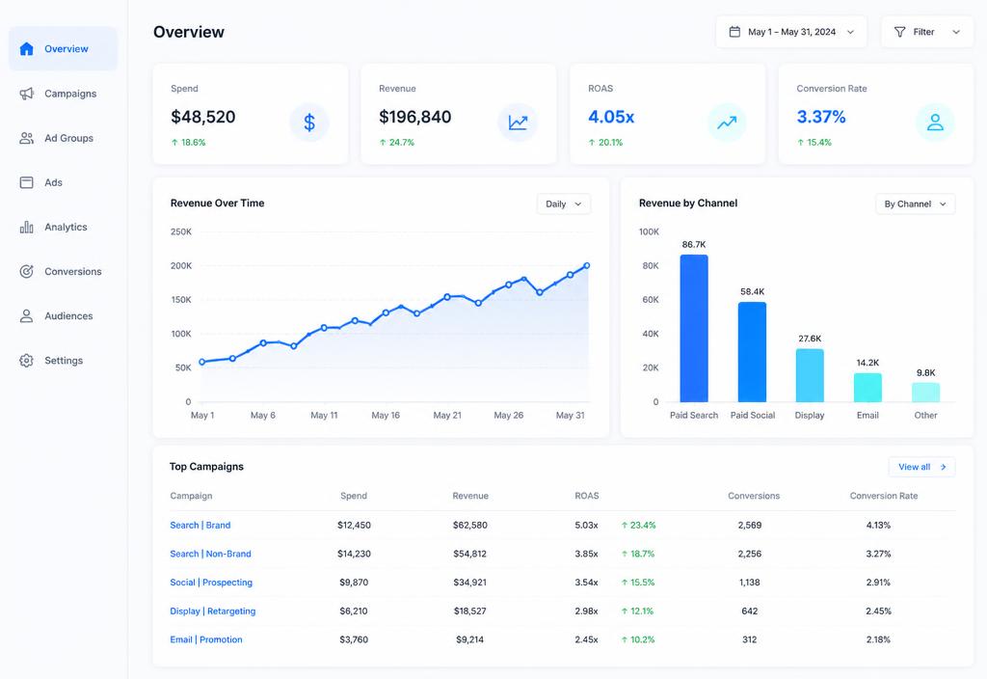Viewport: 987px width, 679px height.
Task: Click the Paid Search bar in channel chart
Action: (x=694, y=328)
